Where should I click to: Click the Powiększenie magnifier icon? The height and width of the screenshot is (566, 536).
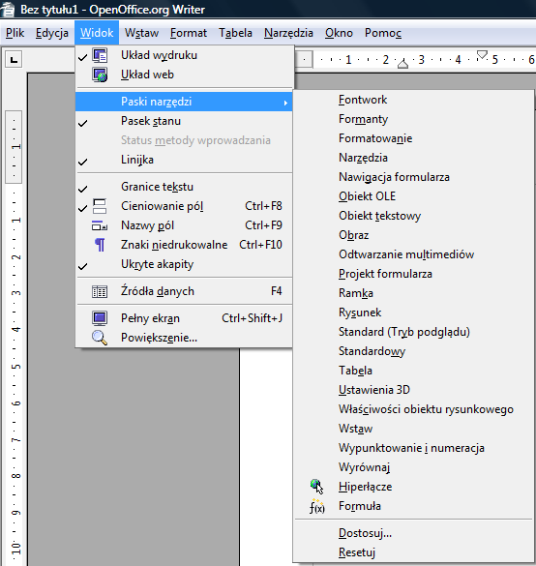point(100,338)
